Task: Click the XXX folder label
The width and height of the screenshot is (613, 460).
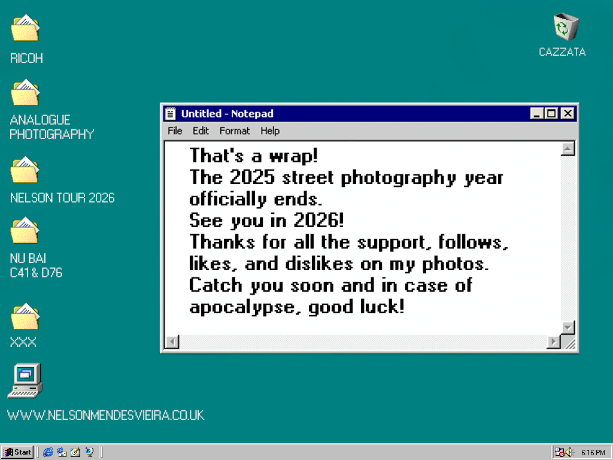Action: 23,342
